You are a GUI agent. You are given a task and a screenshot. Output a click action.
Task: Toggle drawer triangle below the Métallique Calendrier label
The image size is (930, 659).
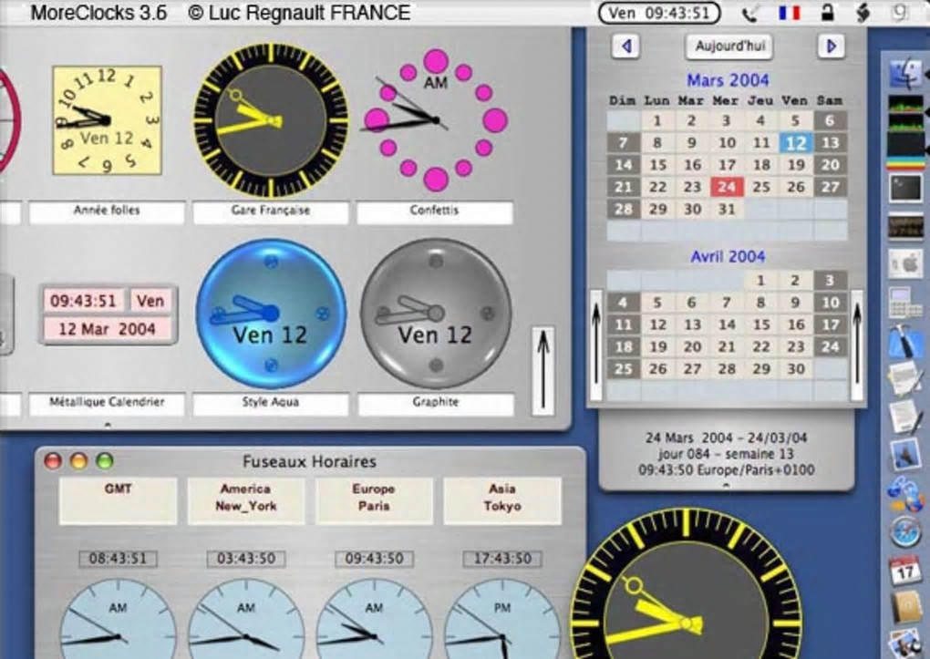point(108,425)
